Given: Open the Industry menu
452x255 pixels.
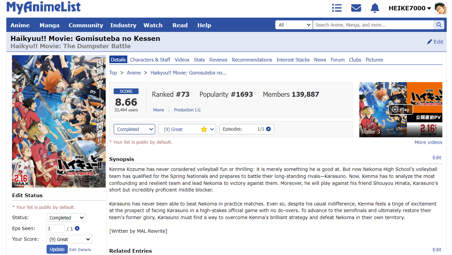Looking at the screenshot, I should tap(123, 25).
